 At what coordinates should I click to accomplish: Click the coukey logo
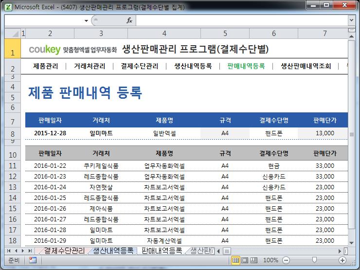pyautogui.click(x=45, y=49)
